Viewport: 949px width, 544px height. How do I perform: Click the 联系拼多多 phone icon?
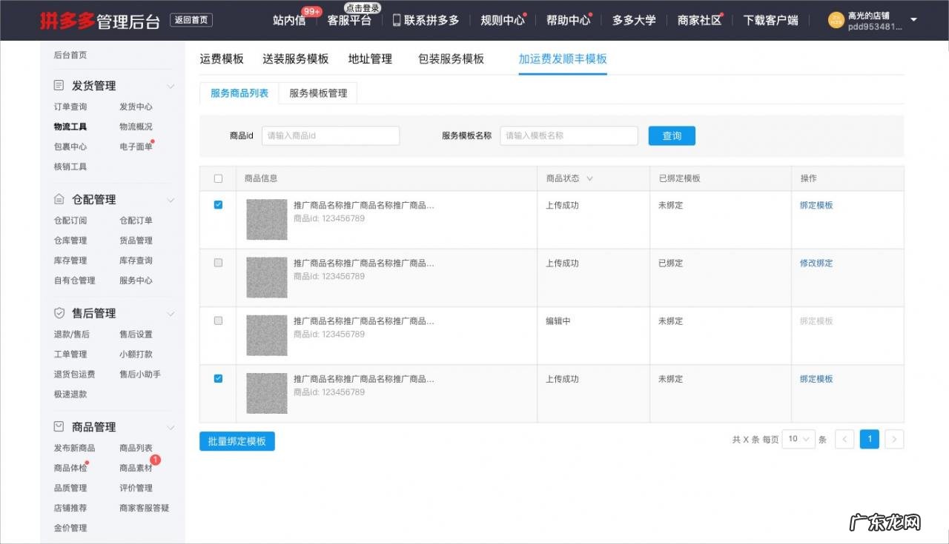pyautogui.click(x=396, y=20)
